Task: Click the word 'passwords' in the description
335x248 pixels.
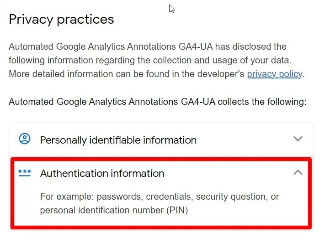Action: [120, 196]
